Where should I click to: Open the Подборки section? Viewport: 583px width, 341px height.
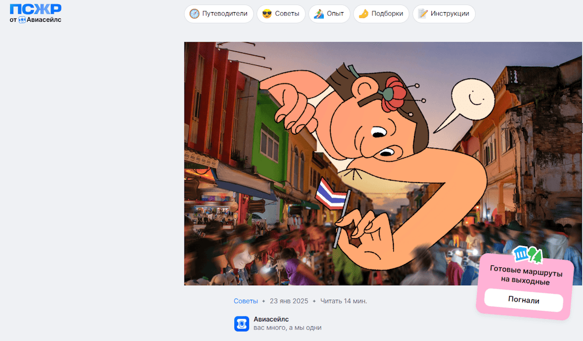click(x=381, y=14)
